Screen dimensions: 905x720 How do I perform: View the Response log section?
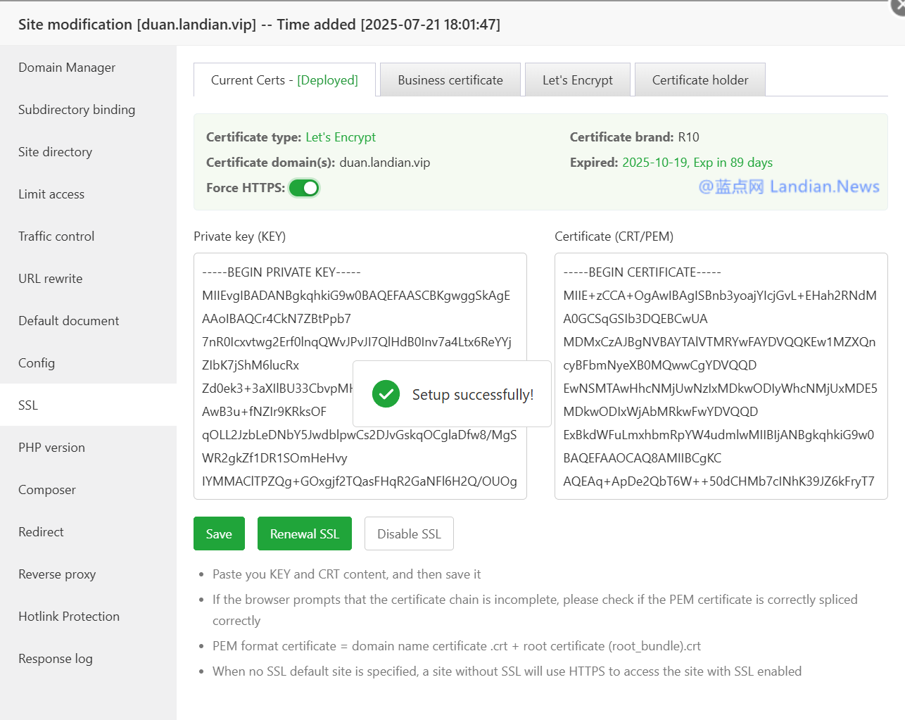click(x=56, y=659)
